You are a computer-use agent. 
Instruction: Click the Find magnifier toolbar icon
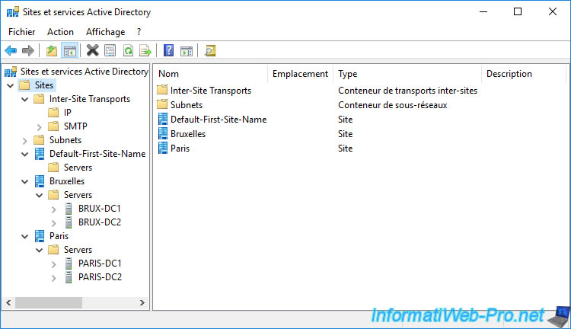click(210, 51)
